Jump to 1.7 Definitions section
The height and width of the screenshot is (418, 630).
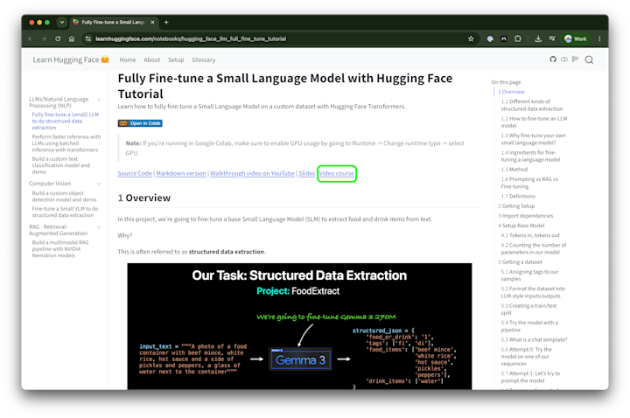518,197
